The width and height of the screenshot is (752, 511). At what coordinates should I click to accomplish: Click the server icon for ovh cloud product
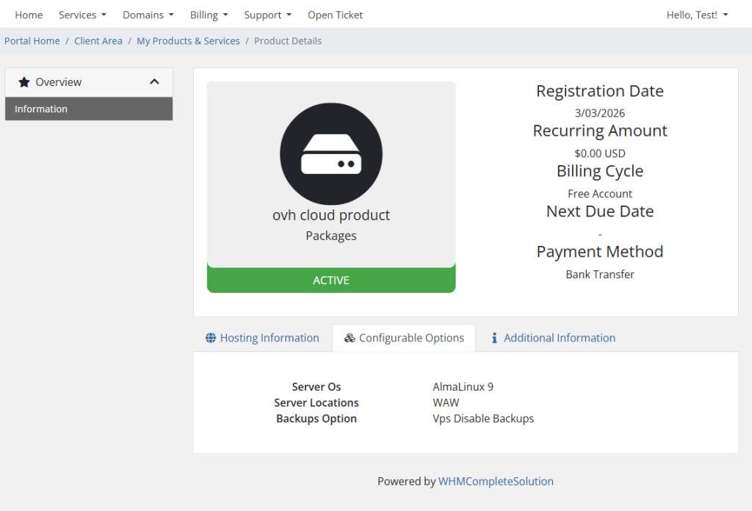click(x=330, y=154)
